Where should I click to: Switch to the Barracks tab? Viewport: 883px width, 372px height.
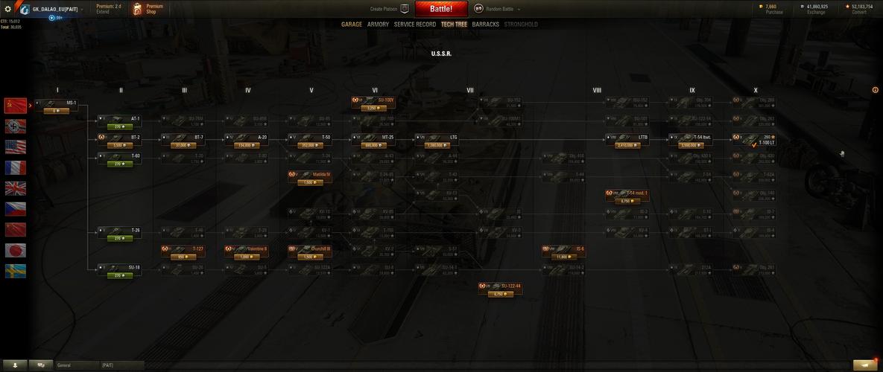coord(485,25)
